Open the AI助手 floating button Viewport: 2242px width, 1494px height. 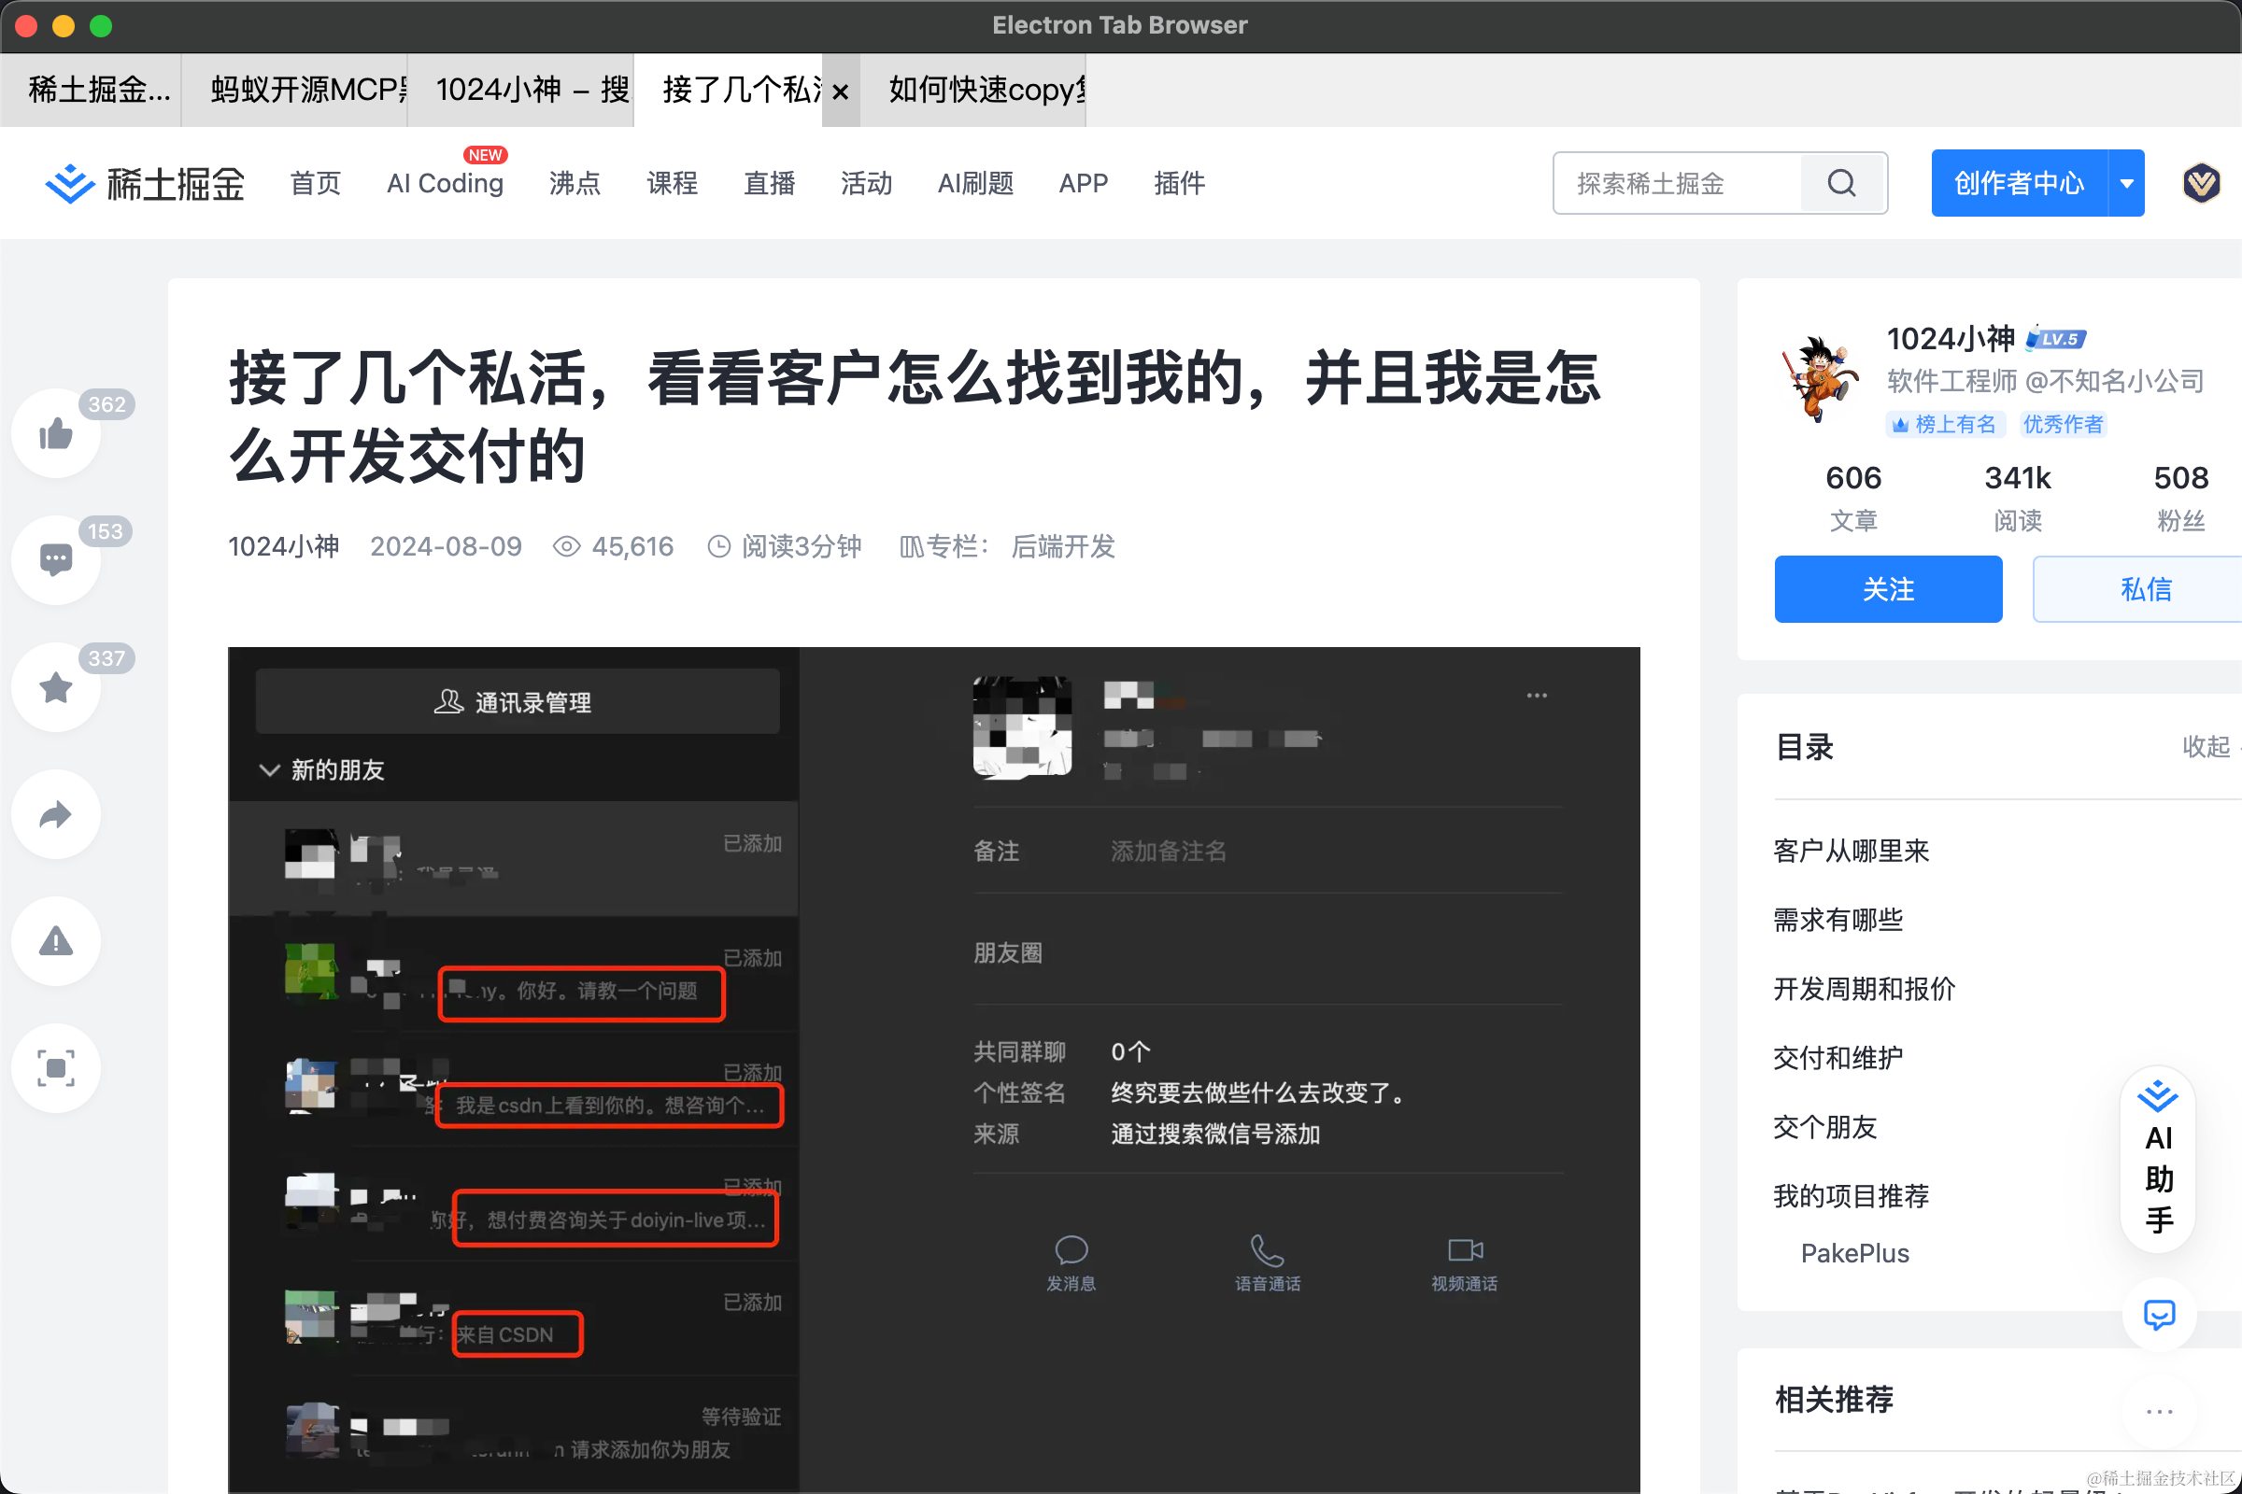[x=2157, y=1159]
